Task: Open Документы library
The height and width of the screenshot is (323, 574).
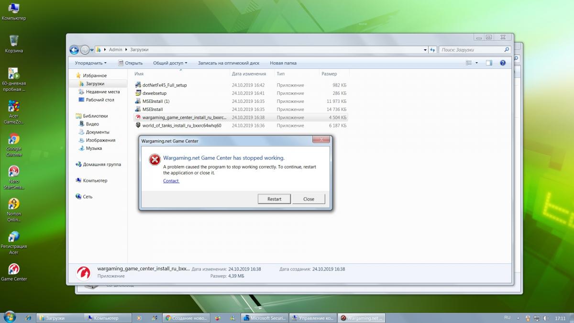Action: (98, 132)
